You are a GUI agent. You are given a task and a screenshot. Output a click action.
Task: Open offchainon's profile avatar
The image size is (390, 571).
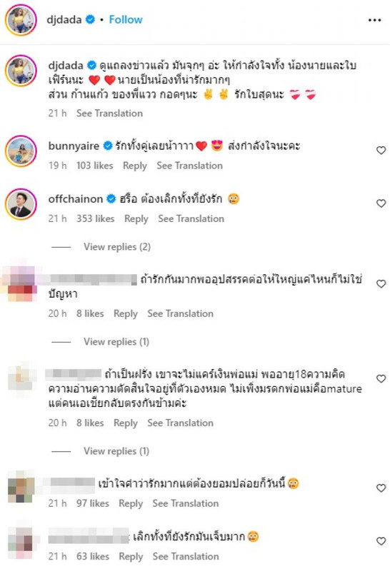(x=21, y=204)
